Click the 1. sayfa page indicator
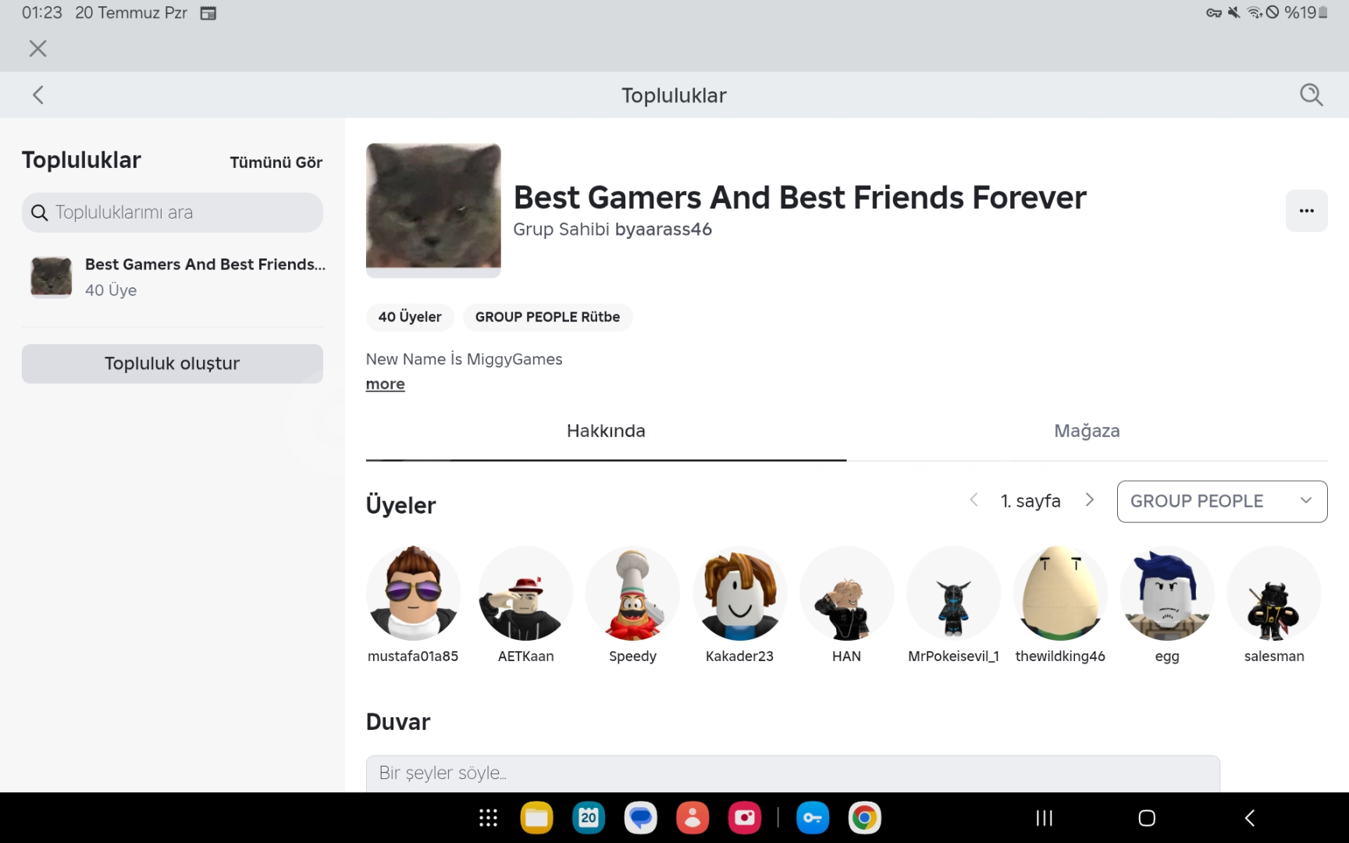 coord(1030,501)
